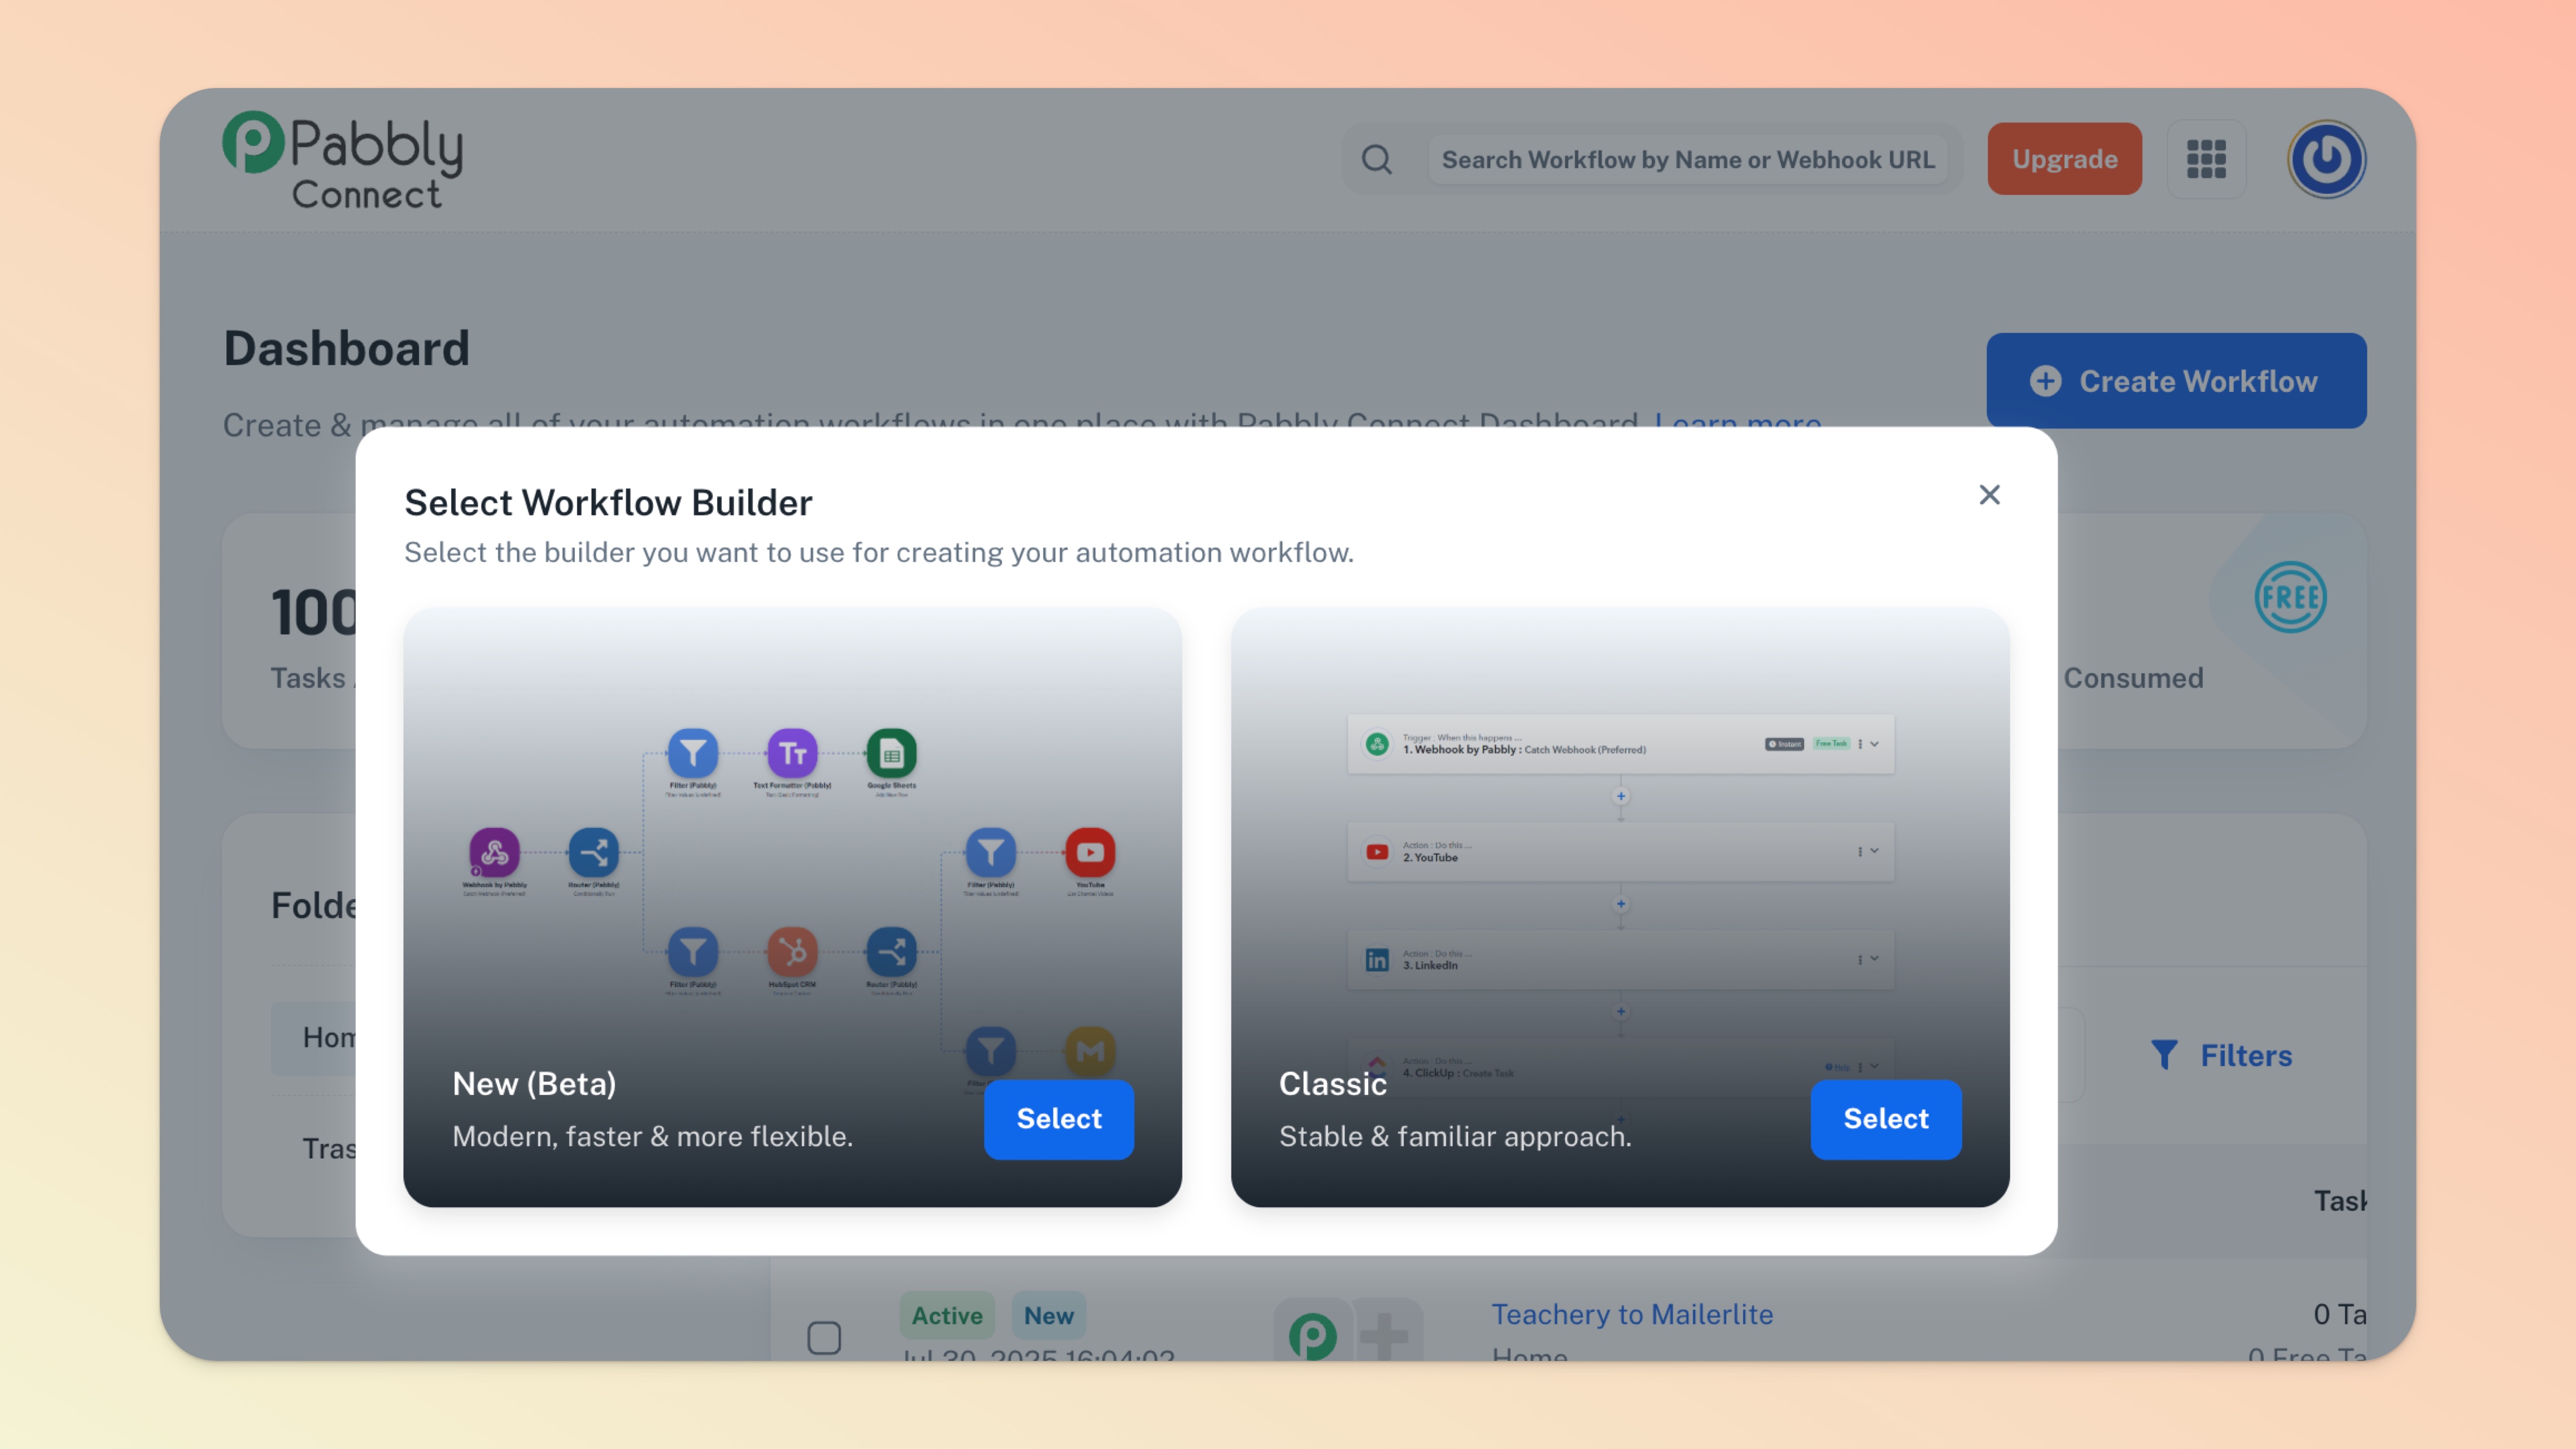Select the Classic builder
This screenshot has width=2576, height=1449.
point(1885,1119)
